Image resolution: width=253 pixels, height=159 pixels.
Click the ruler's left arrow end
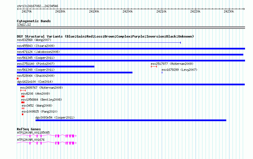click(x=18, y=9)
